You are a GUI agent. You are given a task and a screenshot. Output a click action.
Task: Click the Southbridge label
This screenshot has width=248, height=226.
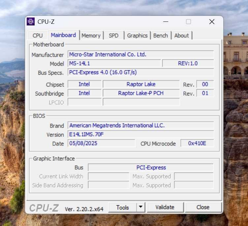pos(49,94)
